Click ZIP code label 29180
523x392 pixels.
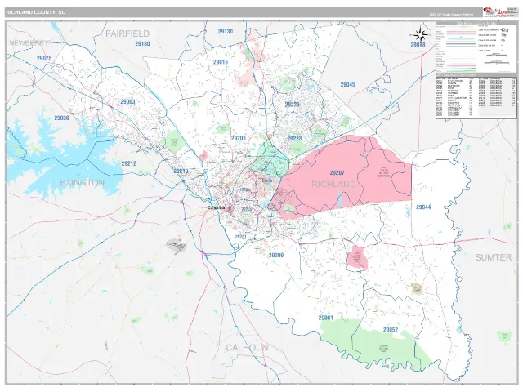[x=142, y=43]
